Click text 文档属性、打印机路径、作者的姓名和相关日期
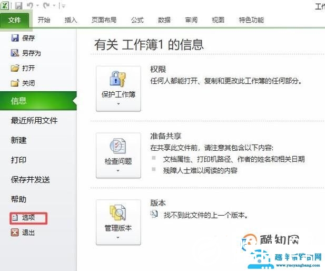325x271 pixels. point(234,159)
